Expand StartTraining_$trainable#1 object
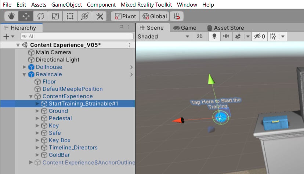The width and height of the screenshot is (304, 174). tap(37, 104)
